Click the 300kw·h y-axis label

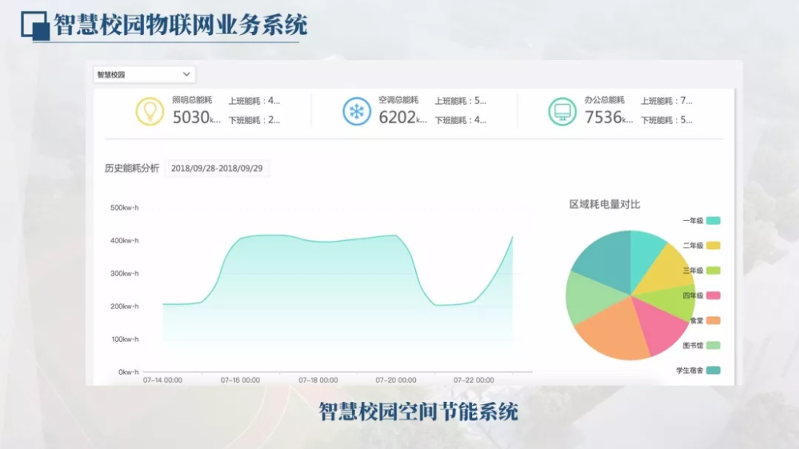pos(125,274)
